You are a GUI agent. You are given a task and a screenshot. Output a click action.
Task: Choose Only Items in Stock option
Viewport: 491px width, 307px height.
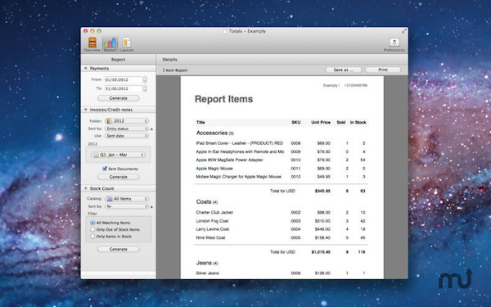(92, 237)
